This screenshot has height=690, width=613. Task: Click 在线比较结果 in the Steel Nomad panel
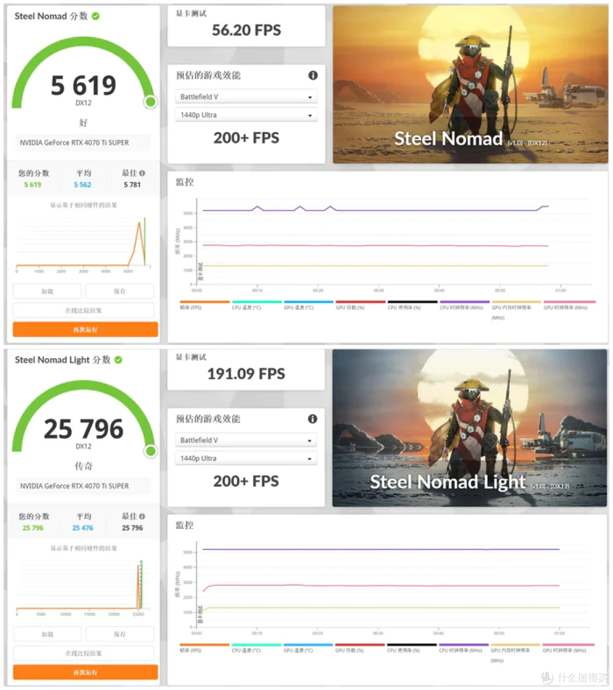point(83,310)
